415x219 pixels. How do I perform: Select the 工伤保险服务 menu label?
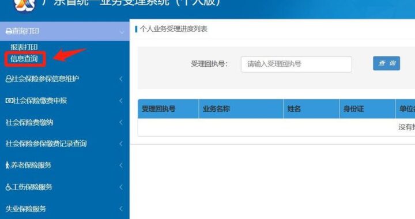pos(32,187)
